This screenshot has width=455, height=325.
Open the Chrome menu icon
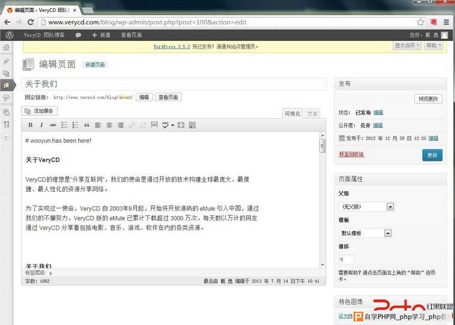[446, 22]
